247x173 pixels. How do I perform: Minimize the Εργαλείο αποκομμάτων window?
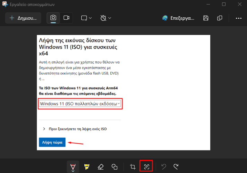(208, 4)
